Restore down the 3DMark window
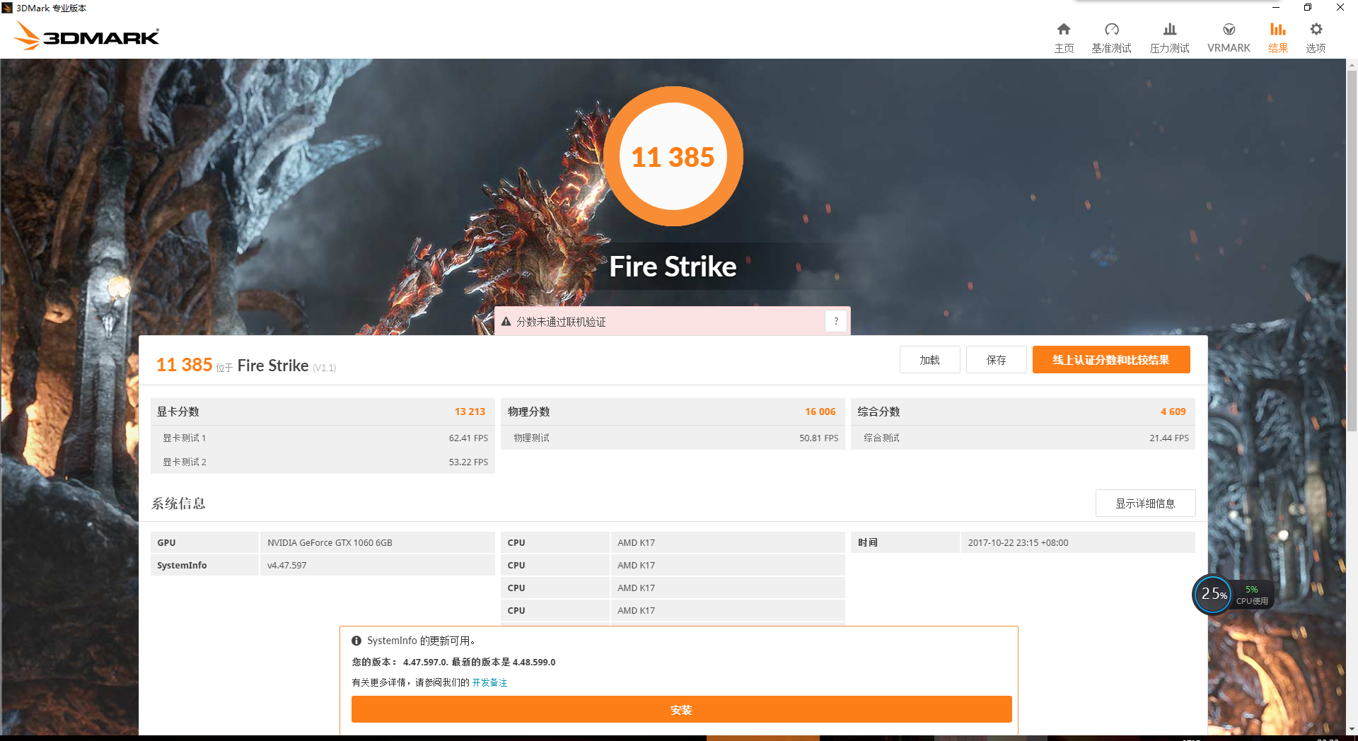The image size is (1358, 741). tap(1308, 8)
